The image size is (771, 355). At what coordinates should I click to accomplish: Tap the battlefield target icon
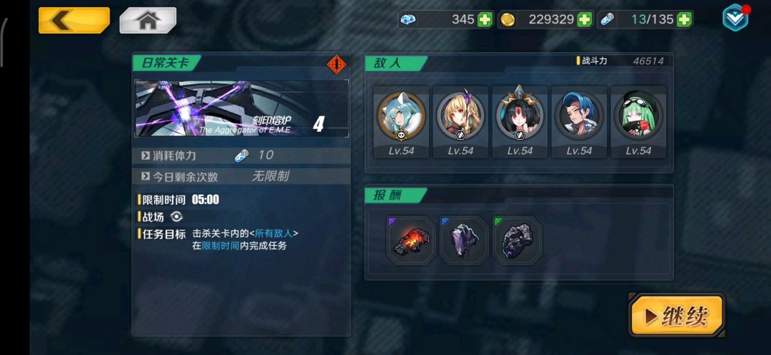tap(176, 217)
